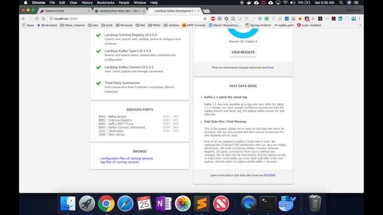This screenshot has height=215, width=383.
Task: Click 'Kafka 1.1 earns the latest tag' headline
Action: pyautogui.click(x=226, y=97)
